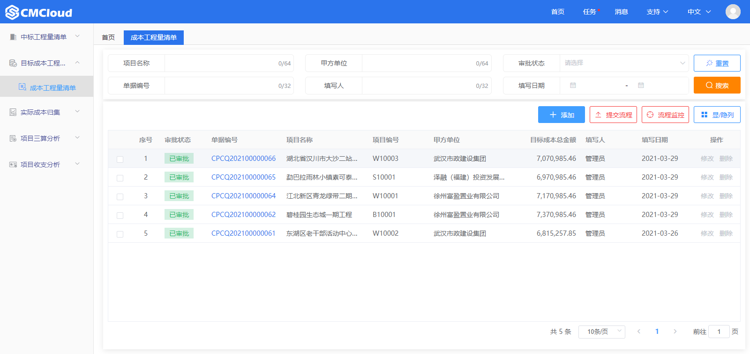The width and height of the screenshot is (750, 354).
Task: Click 删除 in row CPCQ202100000065
Action: 726,177
